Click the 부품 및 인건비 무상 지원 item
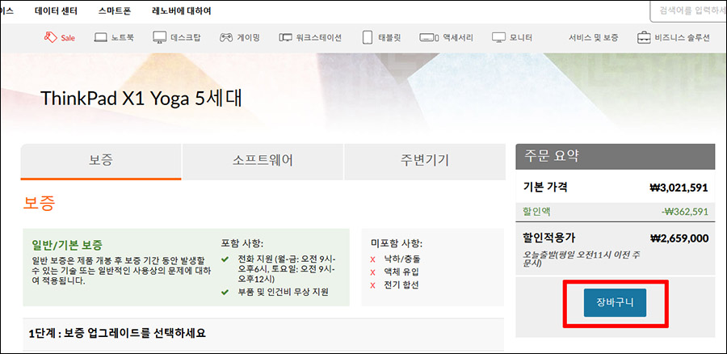Viewport: 727px width, 354px height. (283, 293)
